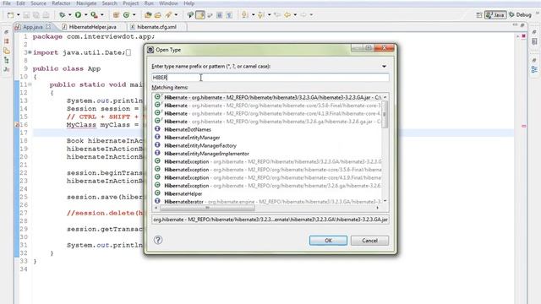Click the red error indicator at top of overview ruler
This screenshot has height=304, width=541.
point(523,35)
